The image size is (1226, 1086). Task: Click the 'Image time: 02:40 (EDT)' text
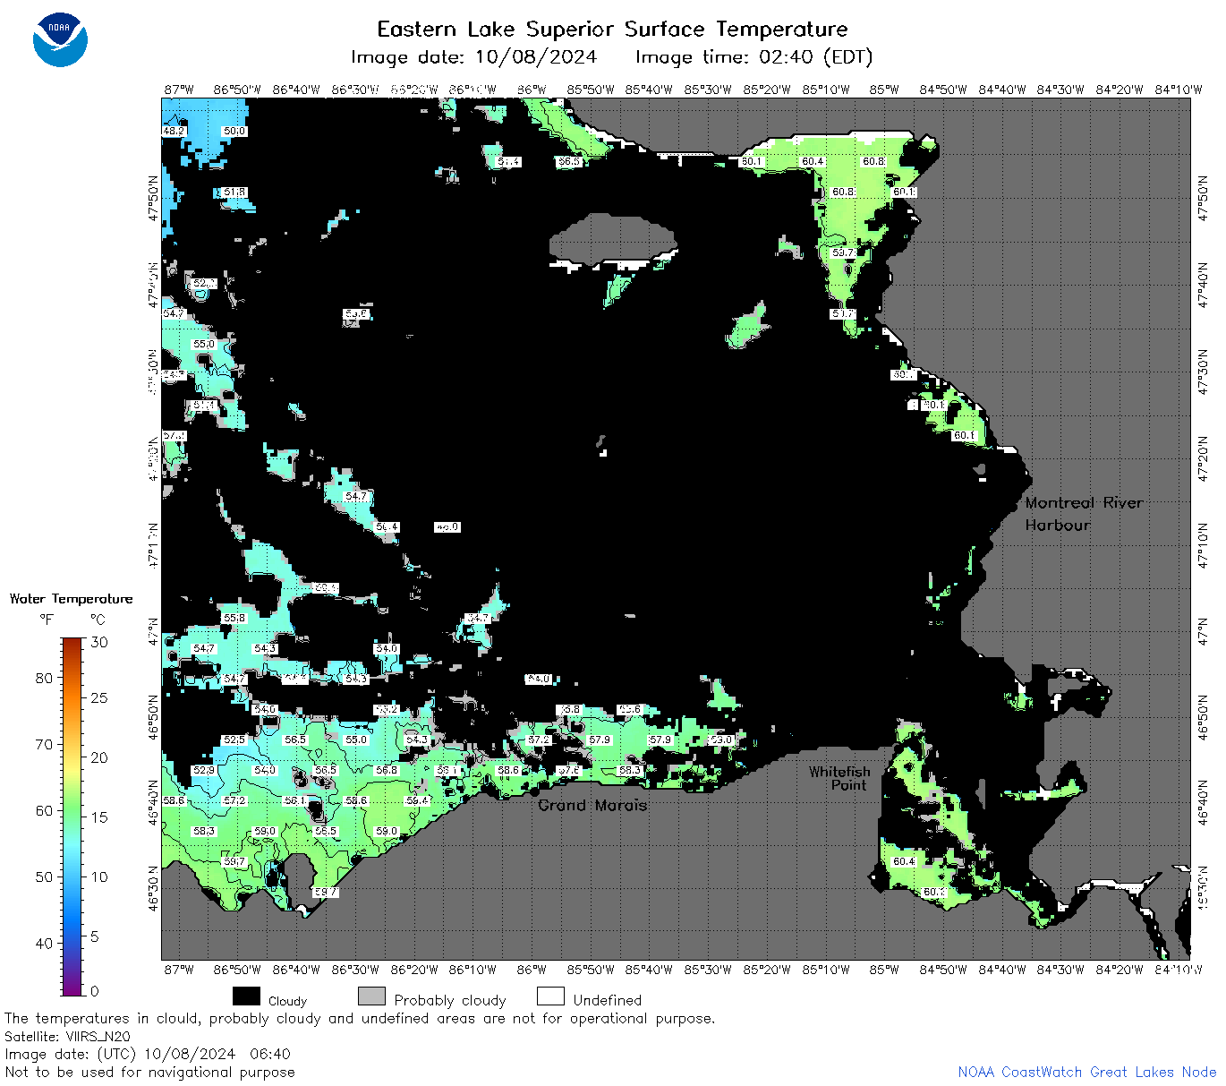(x=753, y=57)
